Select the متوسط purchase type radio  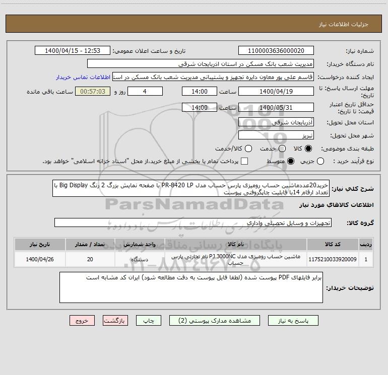[291, 161]
